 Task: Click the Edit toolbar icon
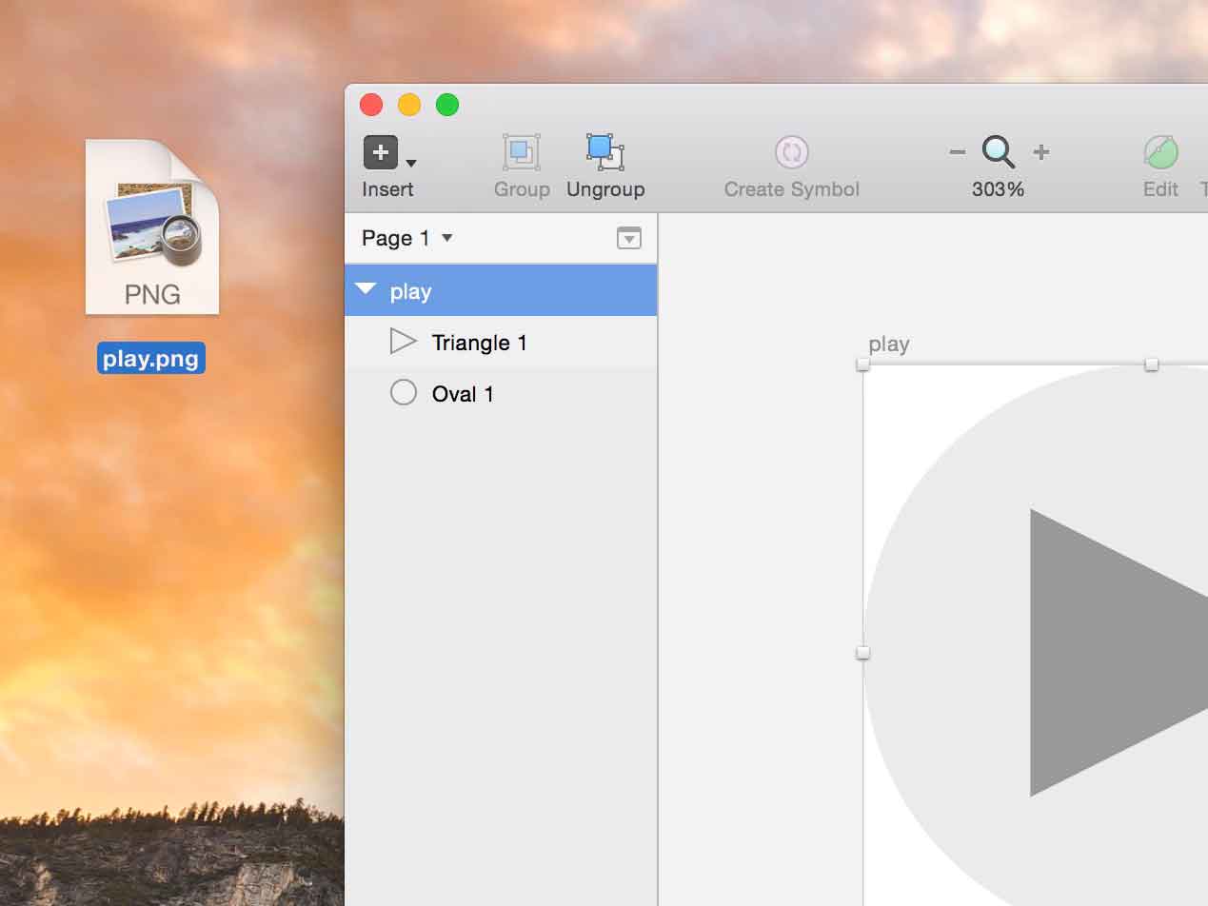[1160, 152]
